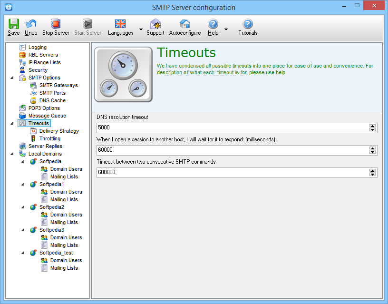
Task: Collapse the Softpedia_test domain node
Action: coord(23,253)
